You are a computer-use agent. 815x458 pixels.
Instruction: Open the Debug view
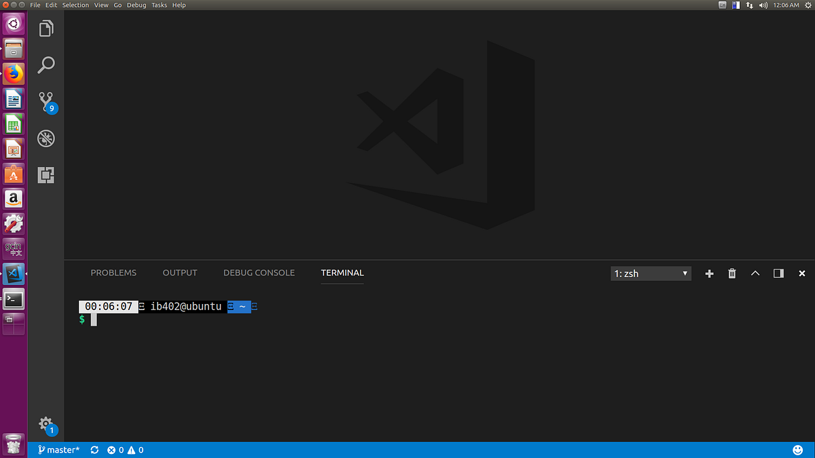pos(46,138)
